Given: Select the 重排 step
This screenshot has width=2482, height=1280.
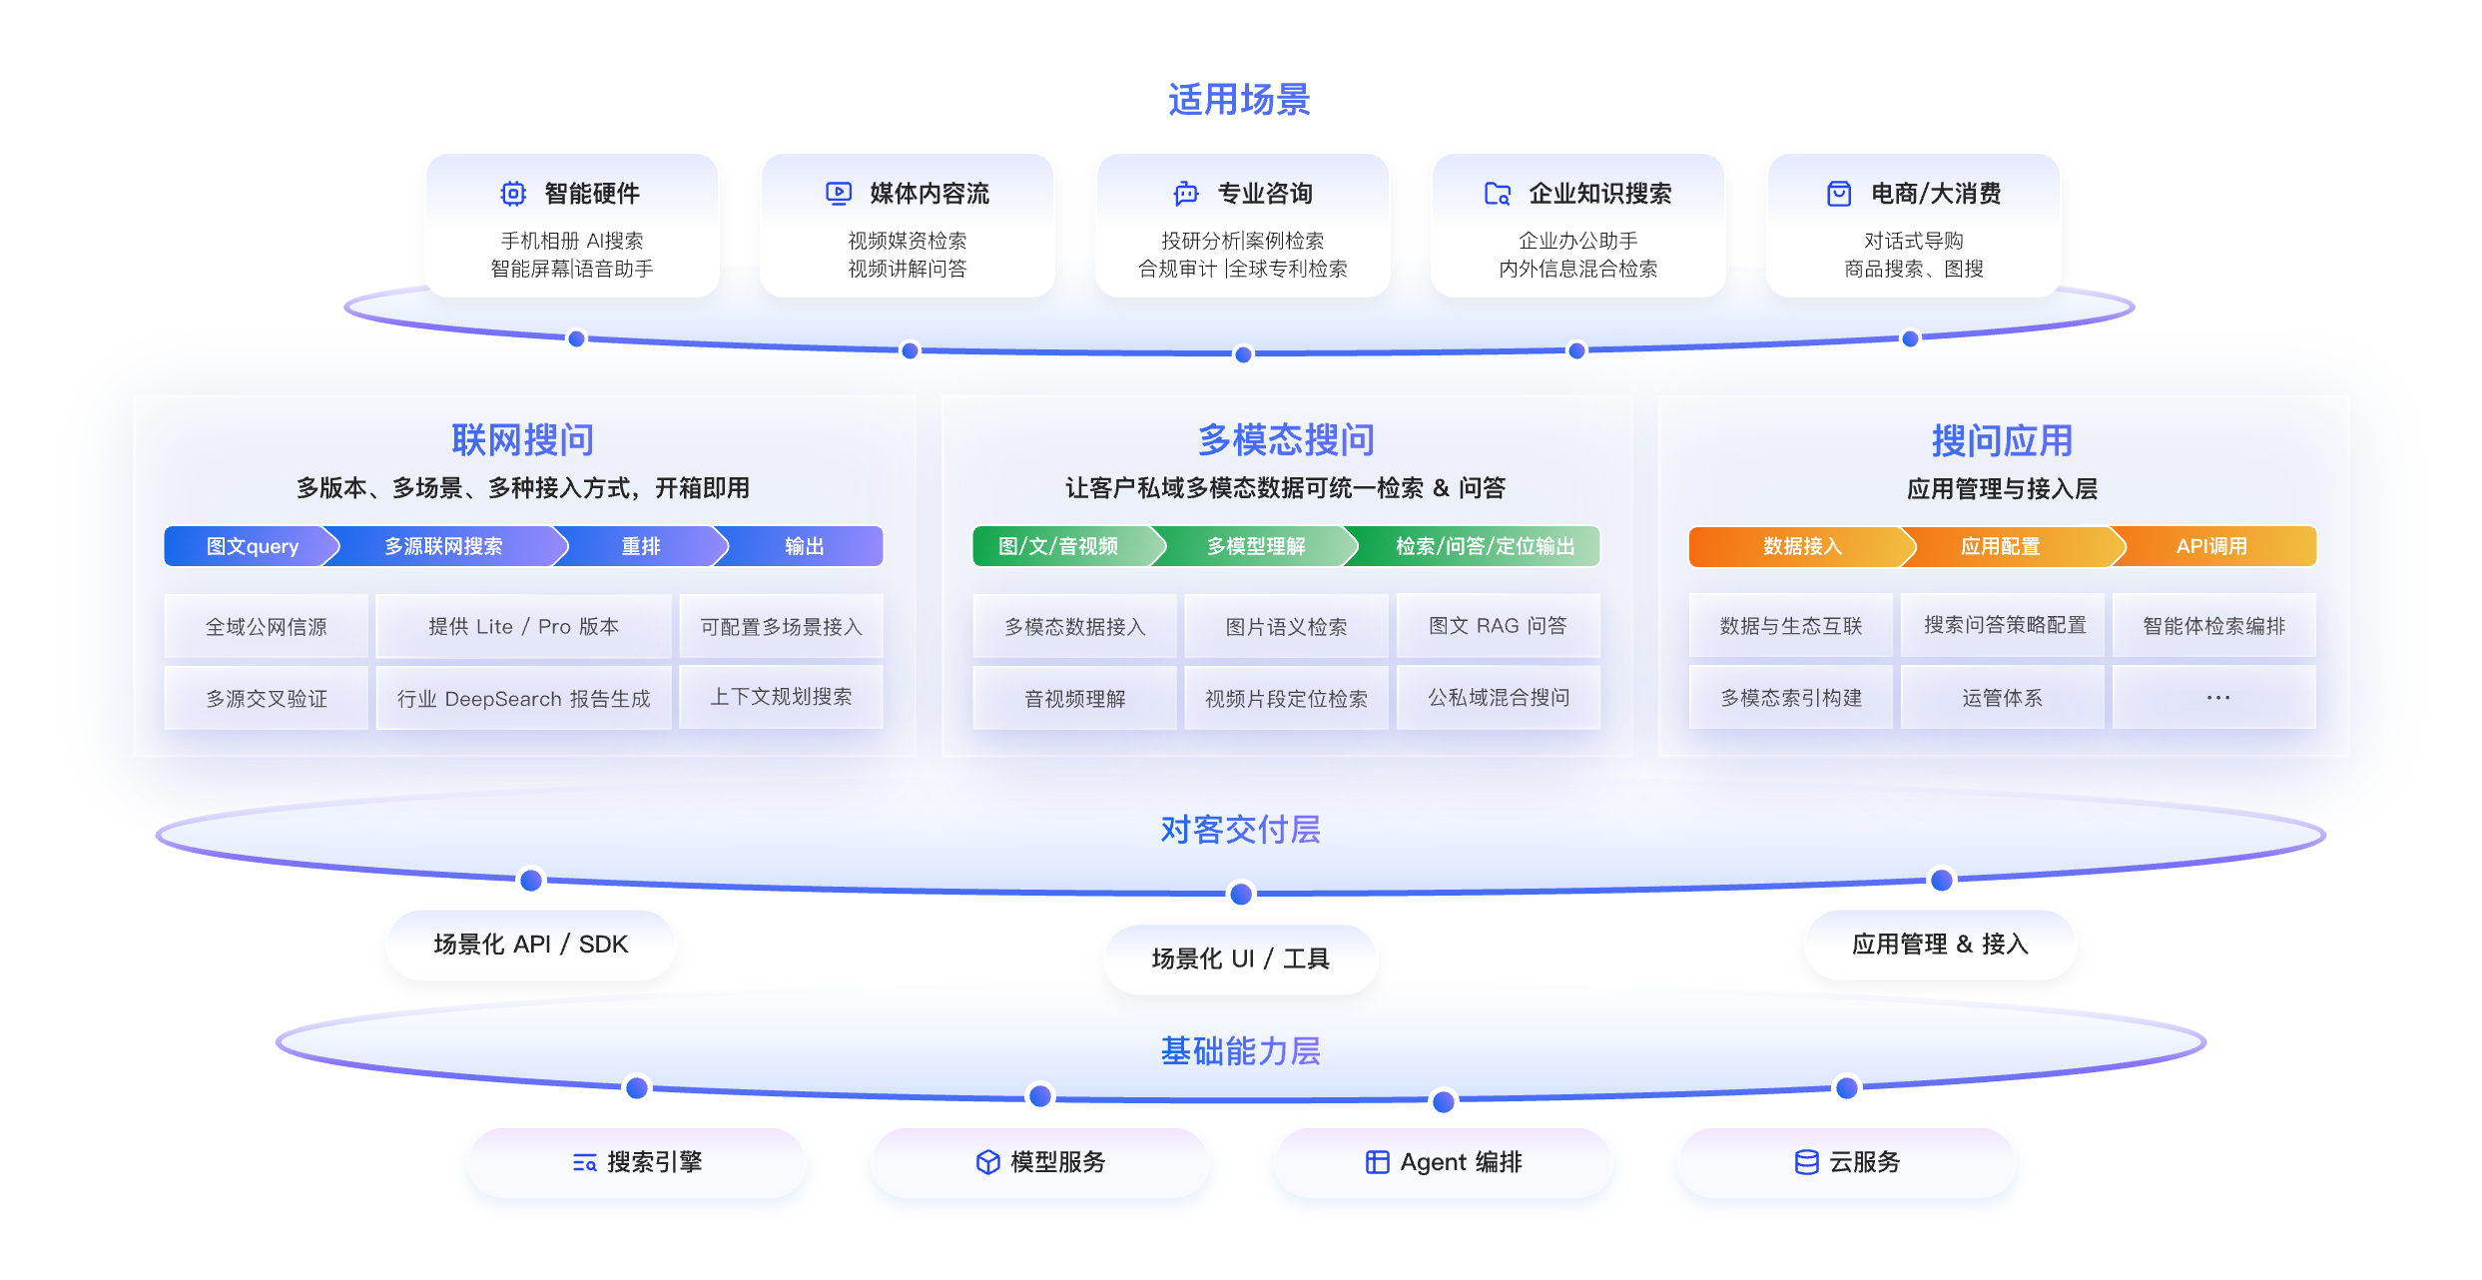Looking at the screenshot, I should (641, 546).
